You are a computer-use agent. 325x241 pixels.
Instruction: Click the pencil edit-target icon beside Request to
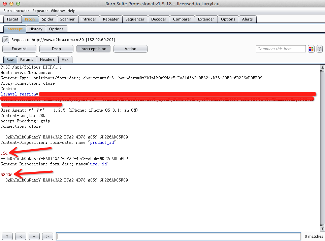[6, 40]
